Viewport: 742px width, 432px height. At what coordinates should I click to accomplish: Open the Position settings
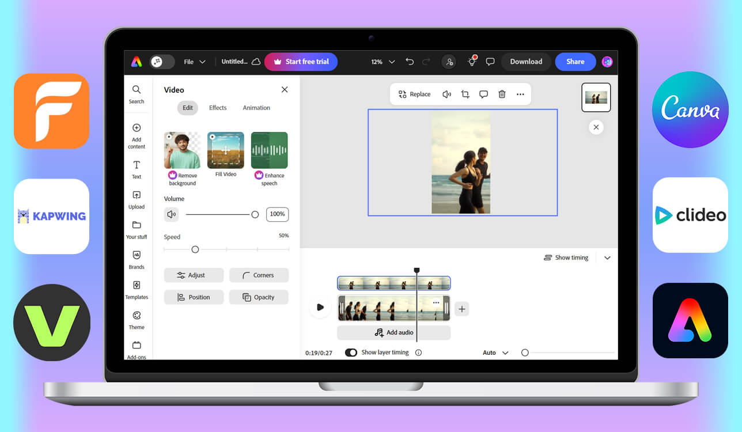click(x=194, y=297)
